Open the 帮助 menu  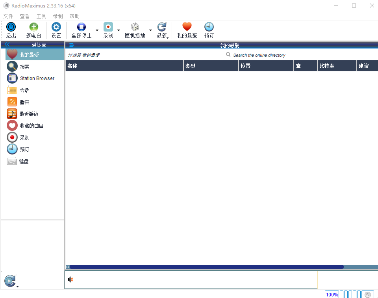tap(74, 16)
